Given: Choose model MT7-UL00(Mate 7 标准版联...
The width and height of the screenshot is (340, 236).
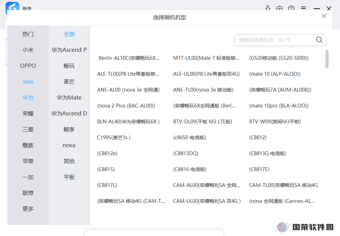Looking at the screenshot, I should 206,58.
